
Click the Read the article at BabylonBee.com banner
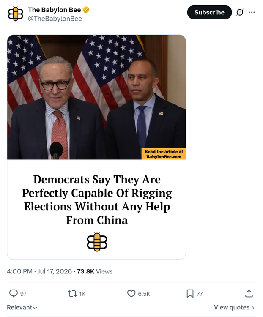pos(164,154)
